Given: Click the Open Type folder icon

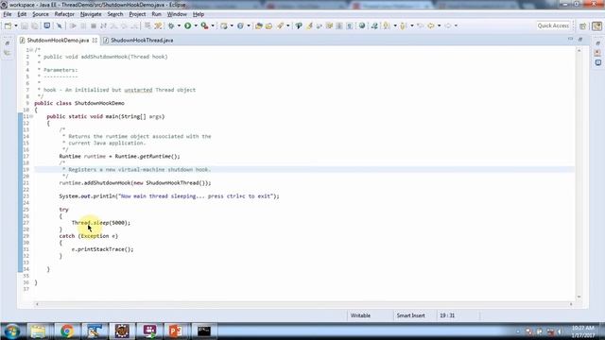Looking at the screenshot, I should [x=259, y=25].
